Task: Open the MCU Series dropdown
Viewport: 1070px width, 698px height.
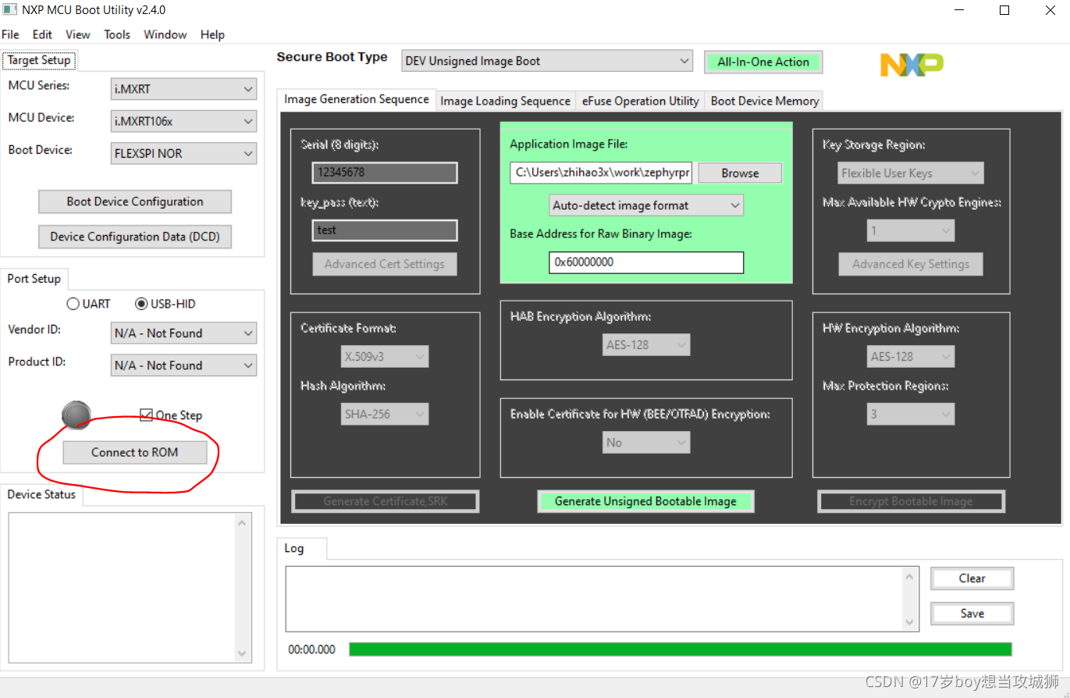Action: [x=183, y=89]
